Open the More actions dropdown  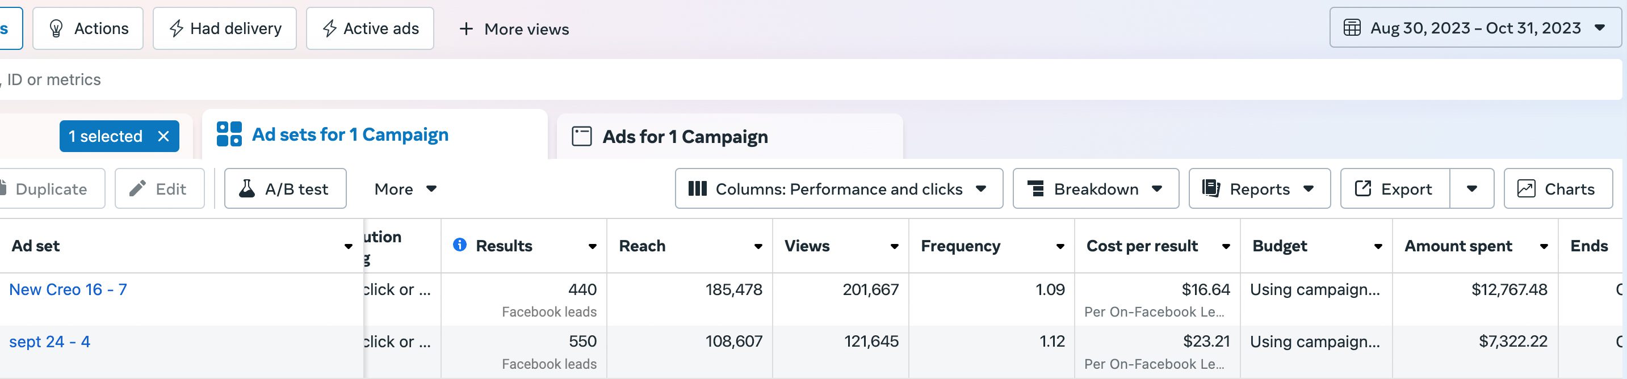[405, 189]
